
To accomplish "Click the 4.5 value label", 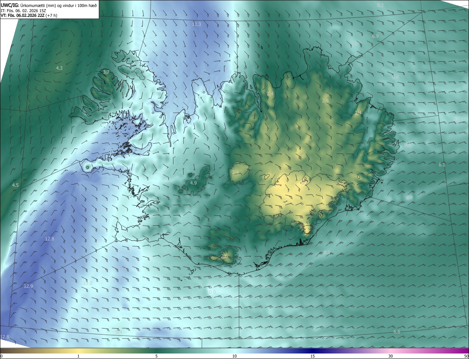I will (x=15, y=185).
